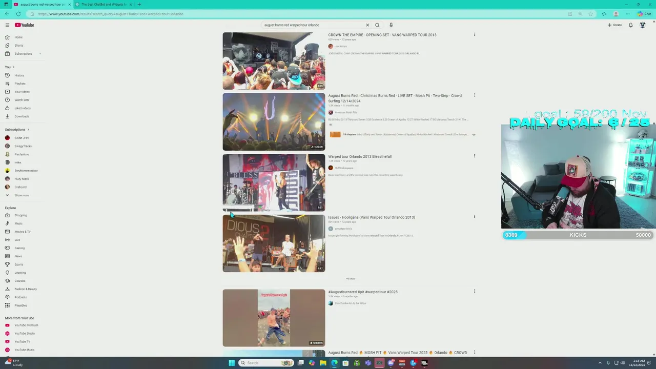Open options for Issues Hooligans video
The image size is (656, 369).
[x=475, y=217]
